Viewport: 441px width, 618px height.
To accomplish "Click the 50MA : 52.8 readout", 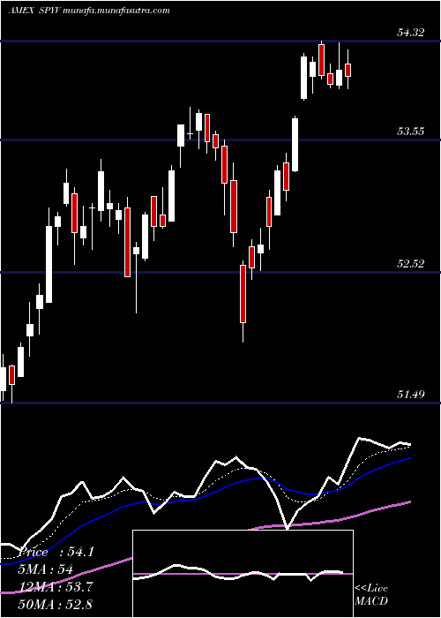I will (56, 604).
